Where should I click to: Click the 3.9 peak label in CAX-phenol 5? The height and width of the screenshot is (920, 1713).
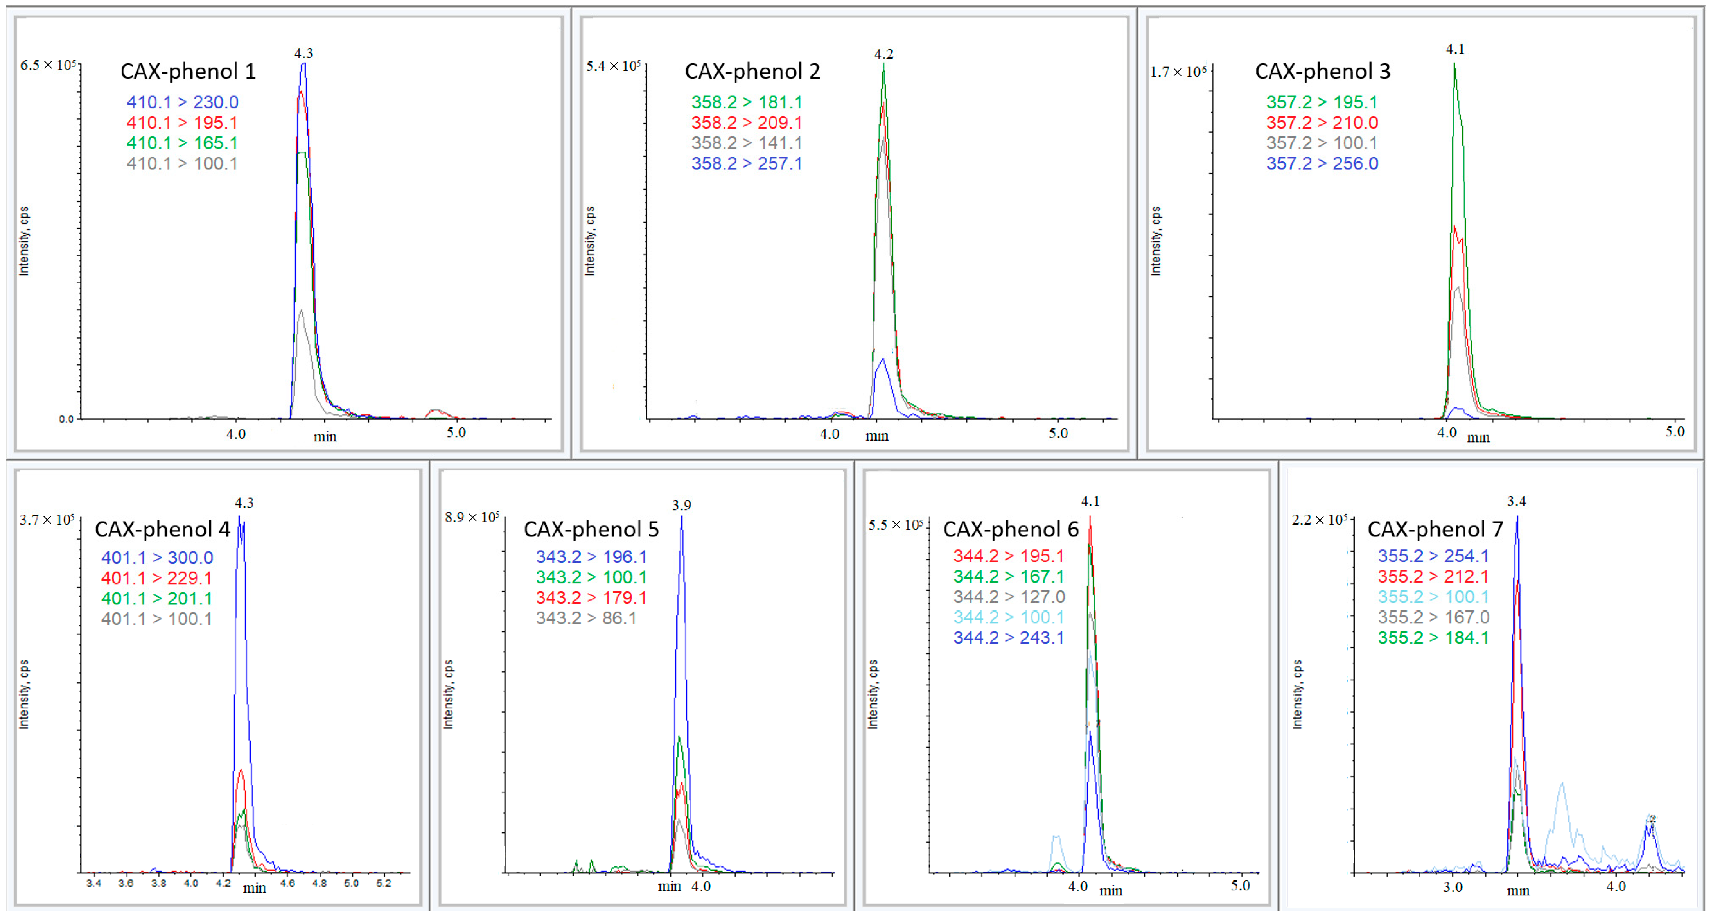click(x=681, y=505)
